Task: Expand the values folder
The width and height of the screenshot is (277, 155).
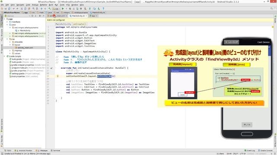Action: (10, 53)
